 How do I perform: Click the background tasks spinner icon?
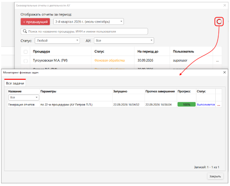(x=219, y=22)
